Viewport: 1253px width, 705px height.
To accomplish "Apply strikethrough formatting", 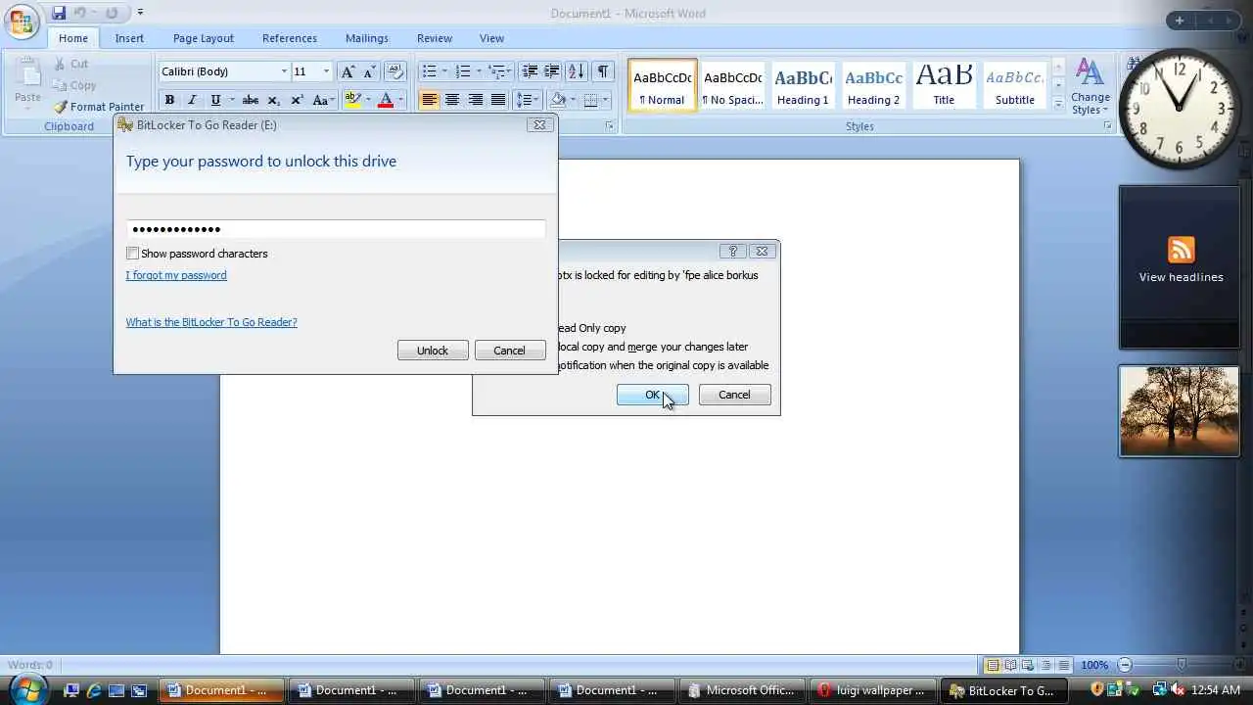I will click(251, 100).
